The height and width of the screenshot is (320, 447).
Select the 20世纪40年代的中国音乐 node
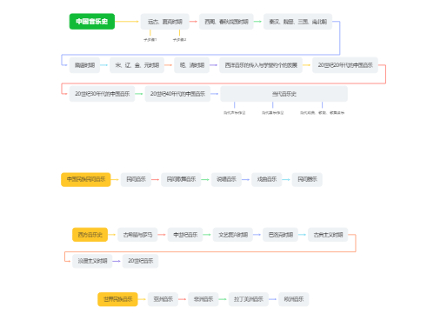[177, 94]
